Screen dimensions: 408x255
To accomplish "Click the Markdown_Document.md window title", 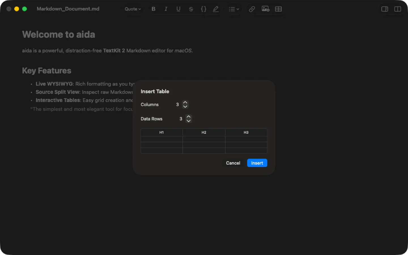I will [68, 9].
